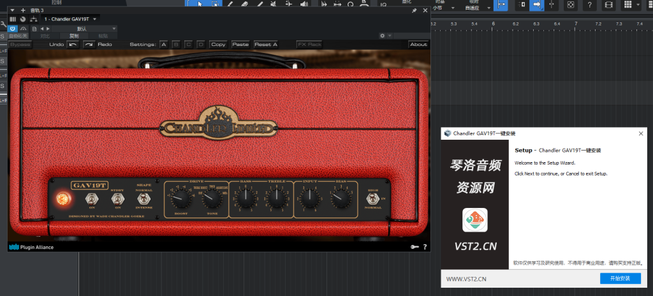Click the Undo arrow icon
Viewport: 653px width, 296px height.
pos(73,45)
